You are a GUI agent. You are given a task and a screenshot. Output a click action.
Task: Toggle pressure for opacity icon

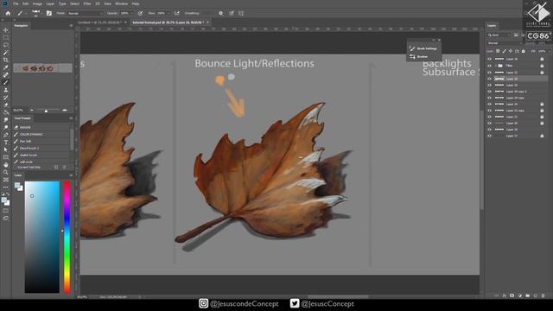click(x=140, y=14)
